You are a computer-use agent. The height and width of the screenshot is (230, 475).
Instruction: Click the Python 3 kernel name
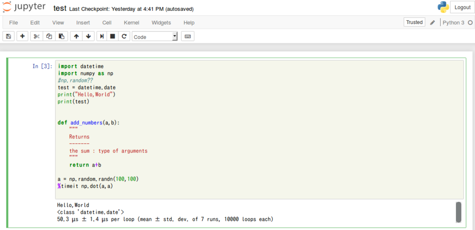point(453,23)
